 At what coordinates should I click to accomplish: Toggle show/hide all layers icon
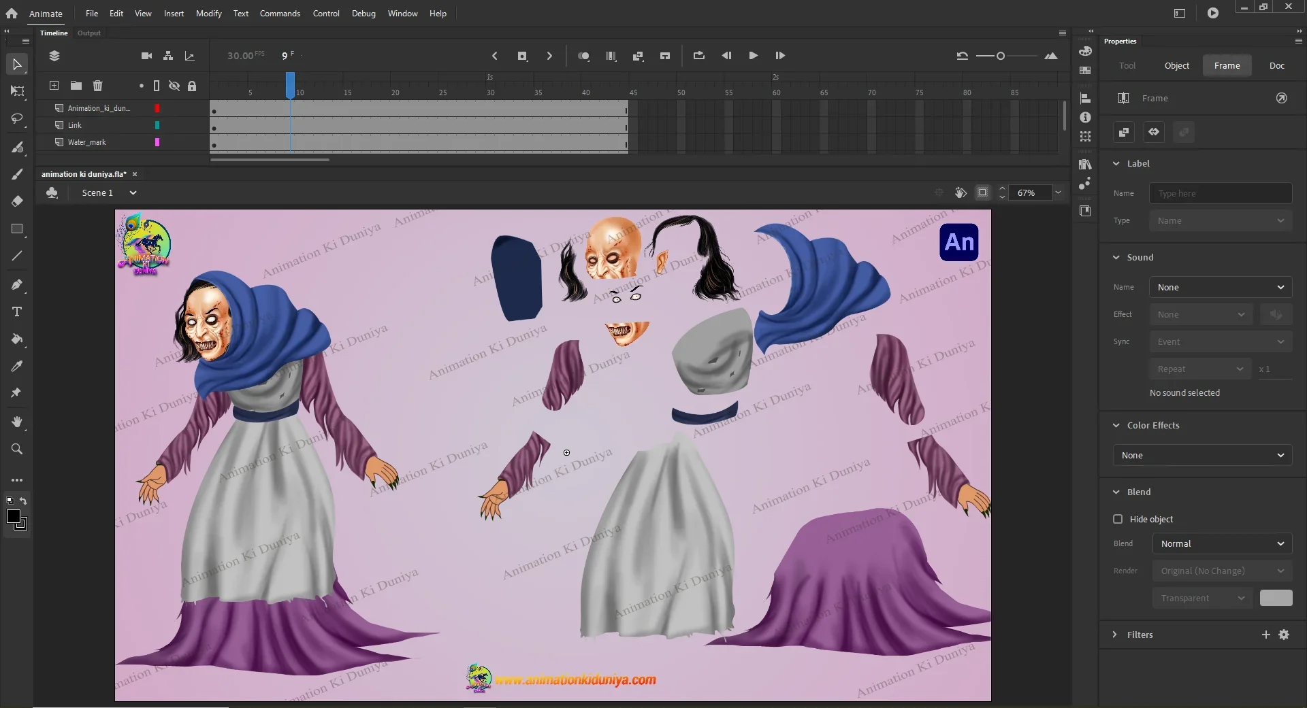174,86
